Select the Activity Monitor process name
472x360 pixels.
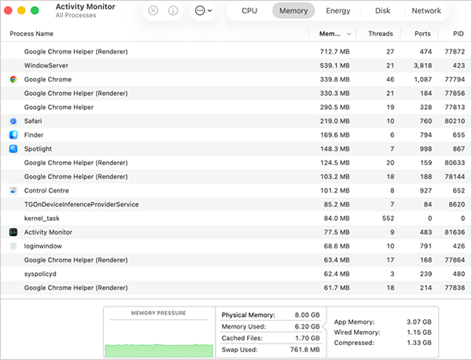pyautogui.click(x=48, y=232)
